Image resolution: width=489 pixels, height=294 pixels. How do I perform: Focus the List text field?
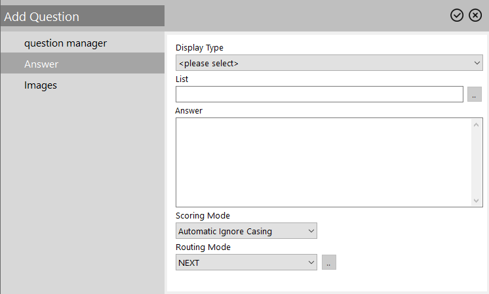(x=319, y=94)
